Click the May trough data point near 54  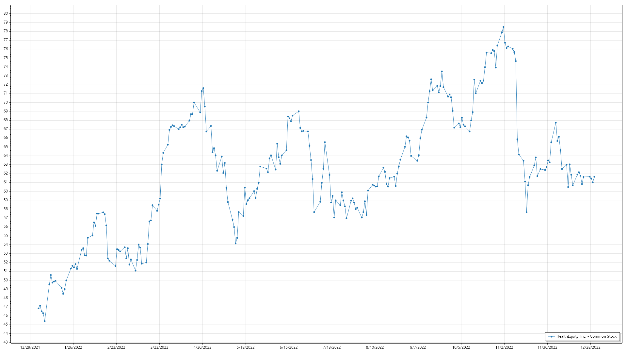(235, 243)
